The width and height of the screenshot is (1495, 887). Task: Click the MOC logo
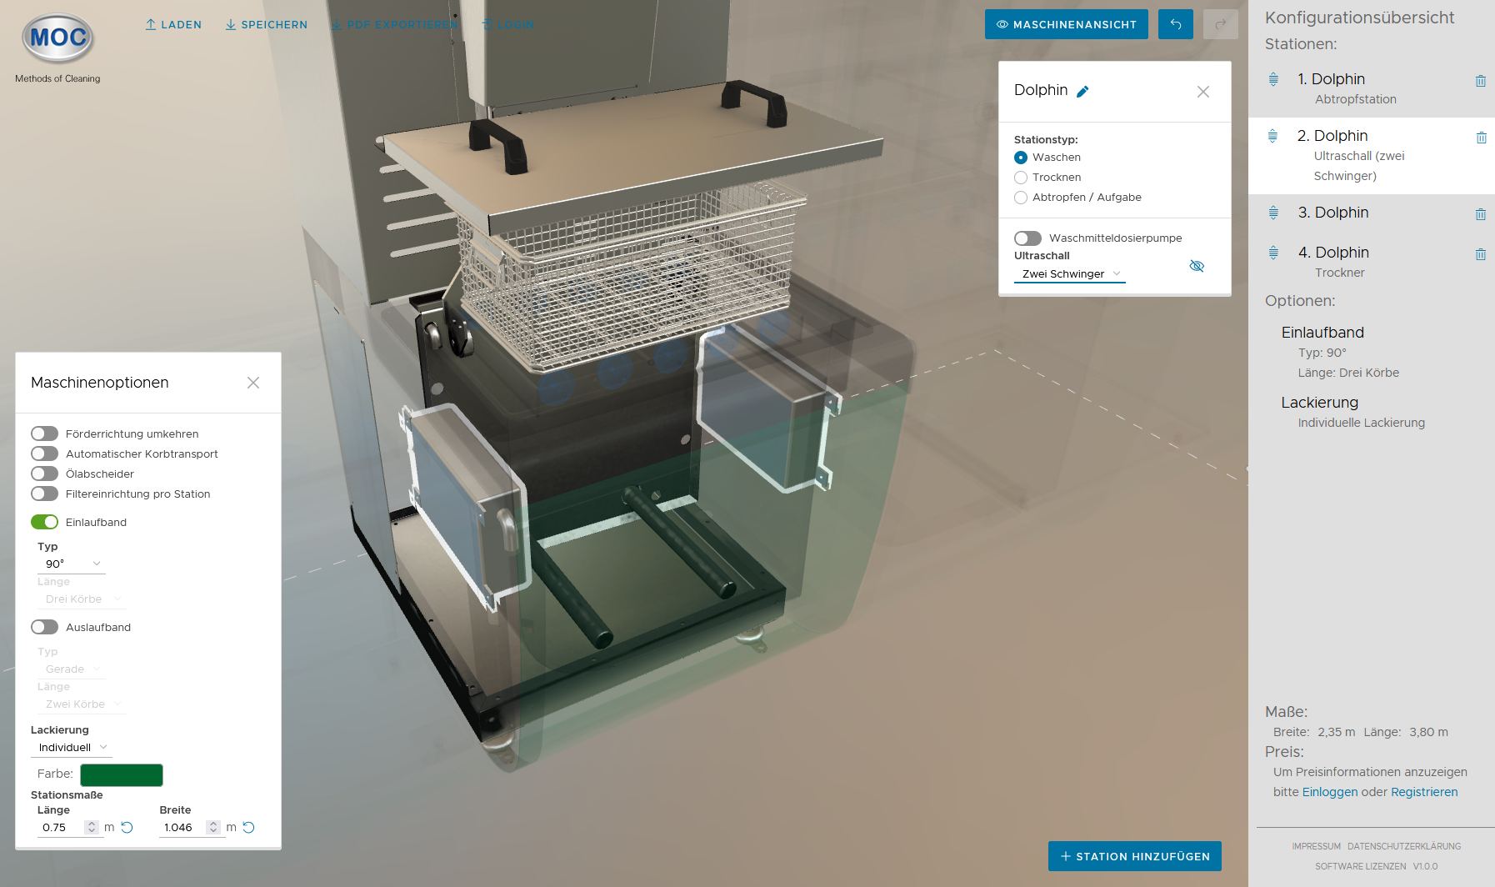point(57,38)
